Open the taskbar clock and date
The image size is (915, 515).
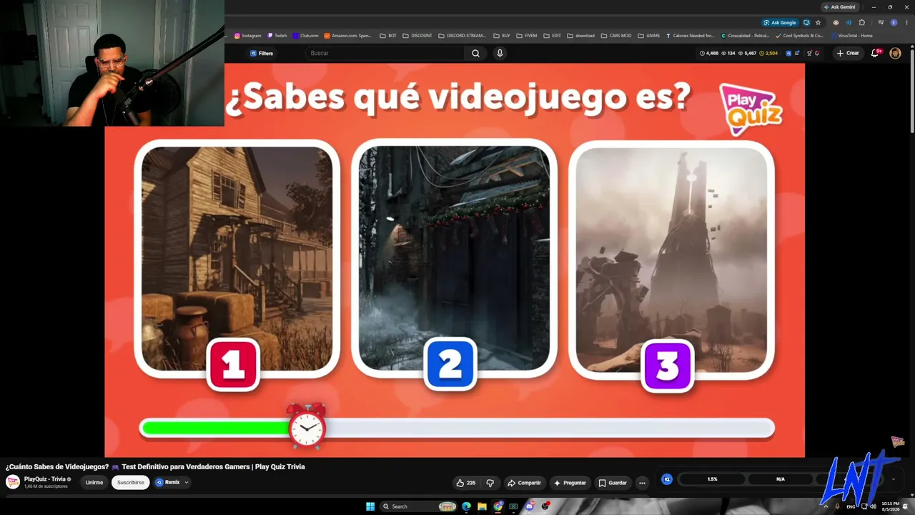[x=890, y=506]
